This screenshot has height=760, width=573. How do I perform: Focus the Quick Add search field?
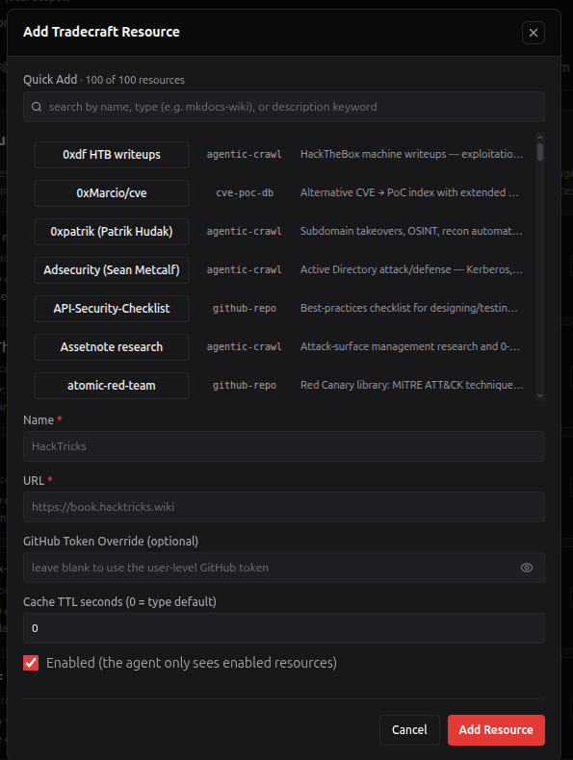(x=284, y=107)
